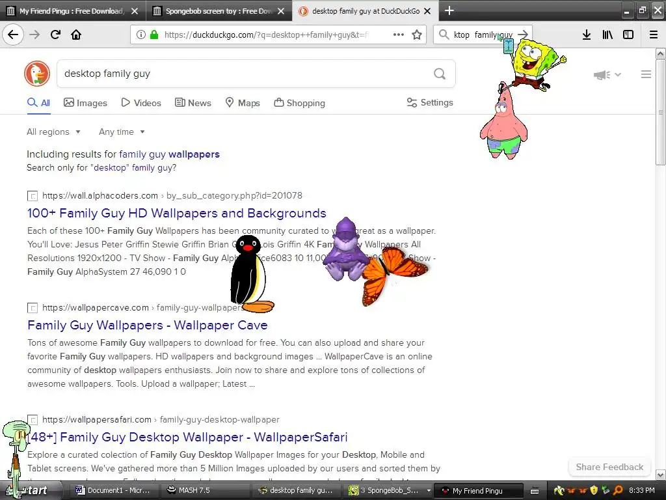Open the Firefox home page
The image size is (666, 500).
(76, 35)
